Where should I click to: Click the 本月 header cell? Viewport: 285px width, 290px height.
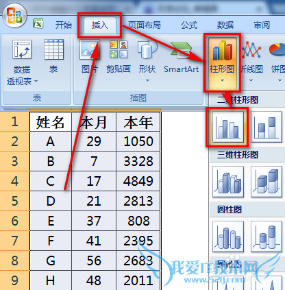94,121
